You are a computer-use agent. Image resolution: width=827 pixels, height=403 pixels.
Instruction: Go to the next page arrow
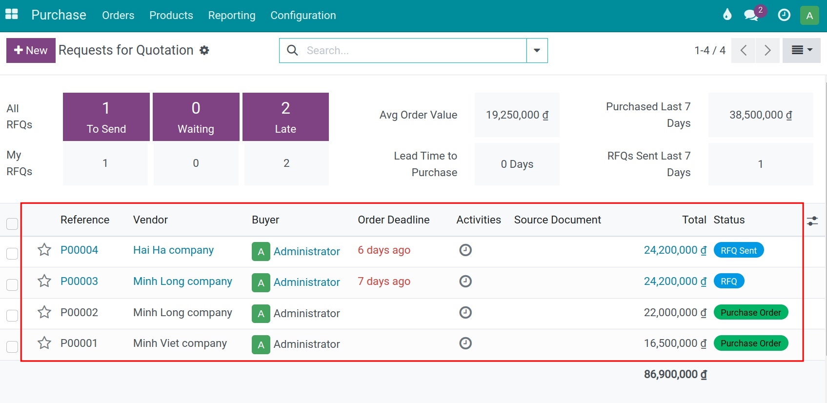[767, 50]
